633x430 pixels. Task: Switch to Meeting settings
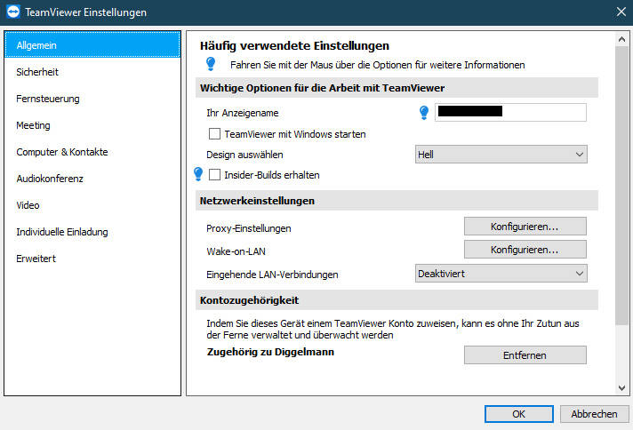[33, 125]
